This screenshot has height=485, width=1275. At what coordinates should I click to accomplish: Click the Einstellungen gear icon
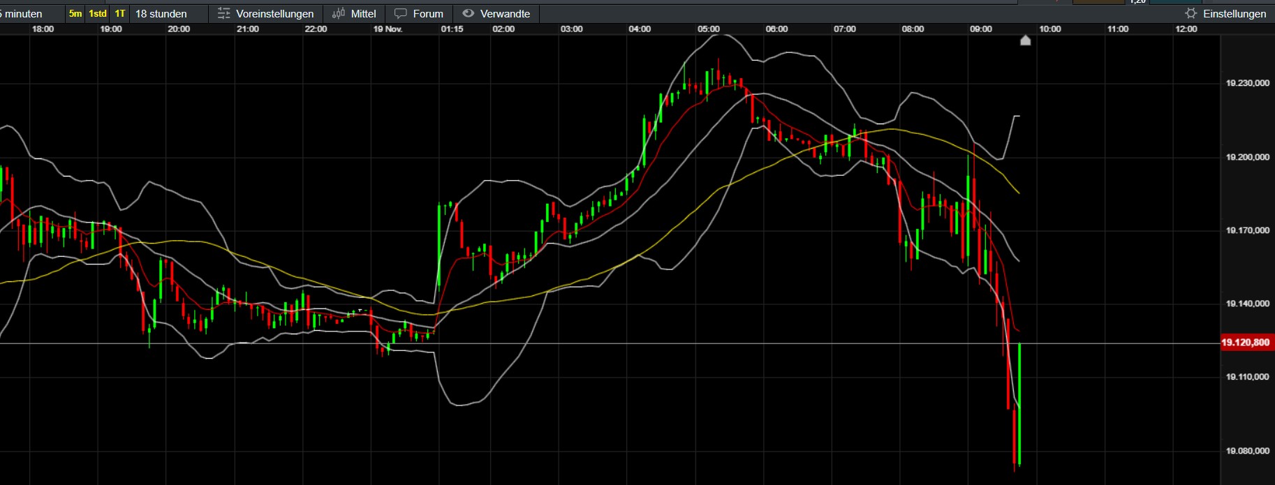(x=1191, y=13)
